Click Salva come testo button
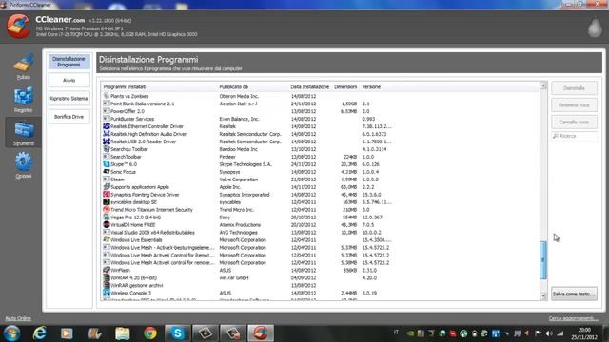 pos(574,294)
